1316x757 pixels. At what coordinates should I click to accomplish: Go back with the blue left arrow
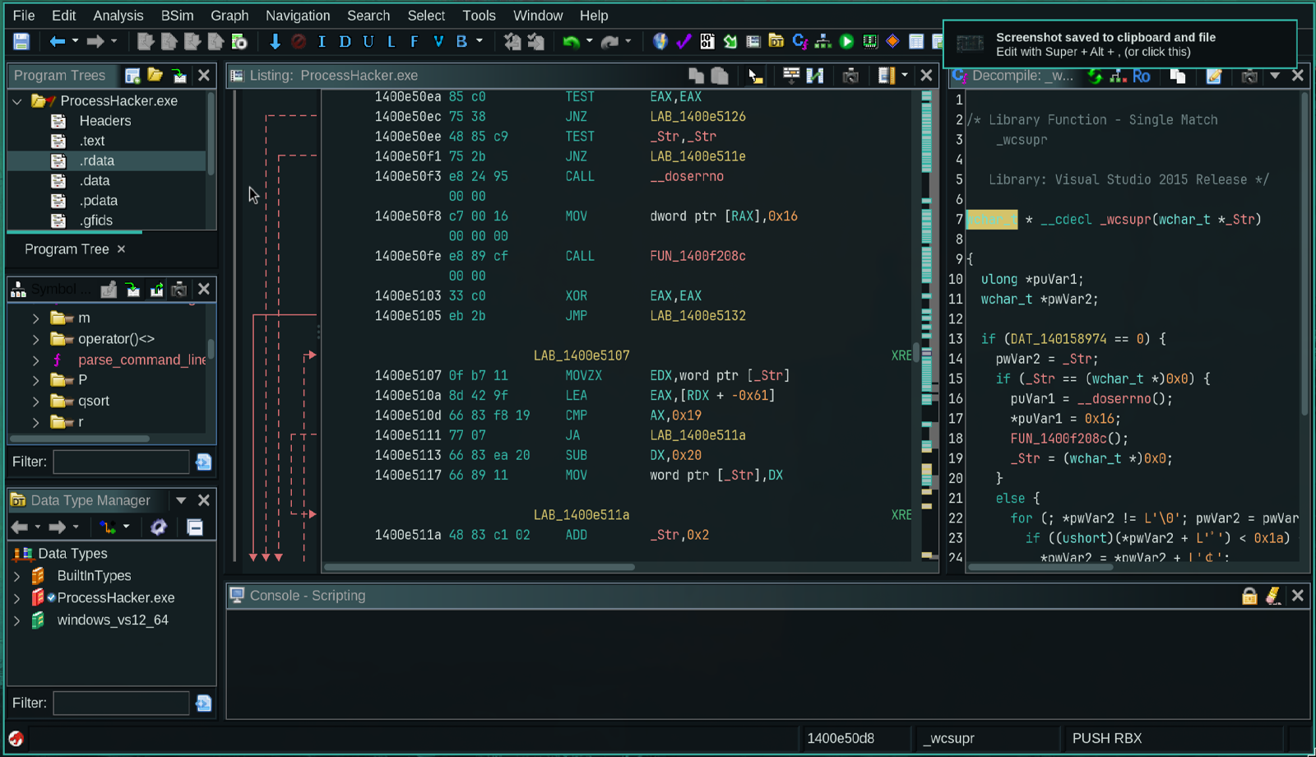coord(57,41)
